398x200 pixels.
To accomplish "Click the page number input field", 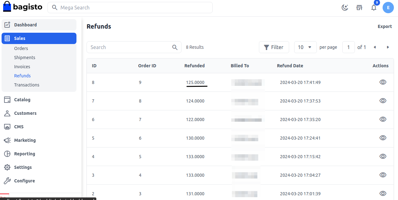I will click(x=348, y=47).
